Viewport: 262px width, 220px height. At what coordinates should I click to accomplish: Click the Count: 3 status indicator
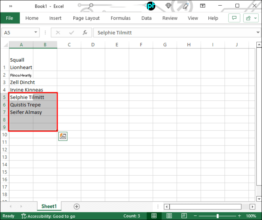(132, 216)
